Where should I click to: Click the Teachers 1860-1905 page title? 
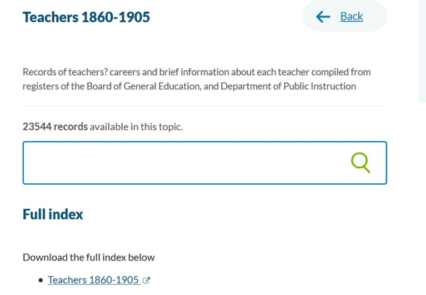point(86,17)
